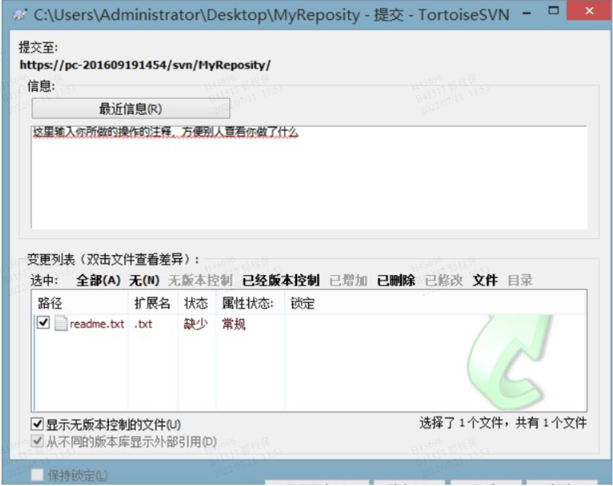Select 全部(A) filter link
The image size is (613, 486).
click(x=98, y=280)
